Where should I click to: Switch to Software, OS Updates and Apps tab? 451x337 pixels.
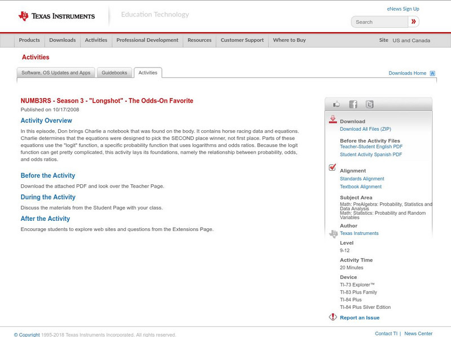pyautogui.click(x=56, y=73)
